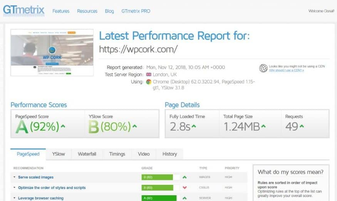This screenshot has width=337, height=201.
Task: Click the PageSpeed Score up-arrow icon
Action: [63, 126]
